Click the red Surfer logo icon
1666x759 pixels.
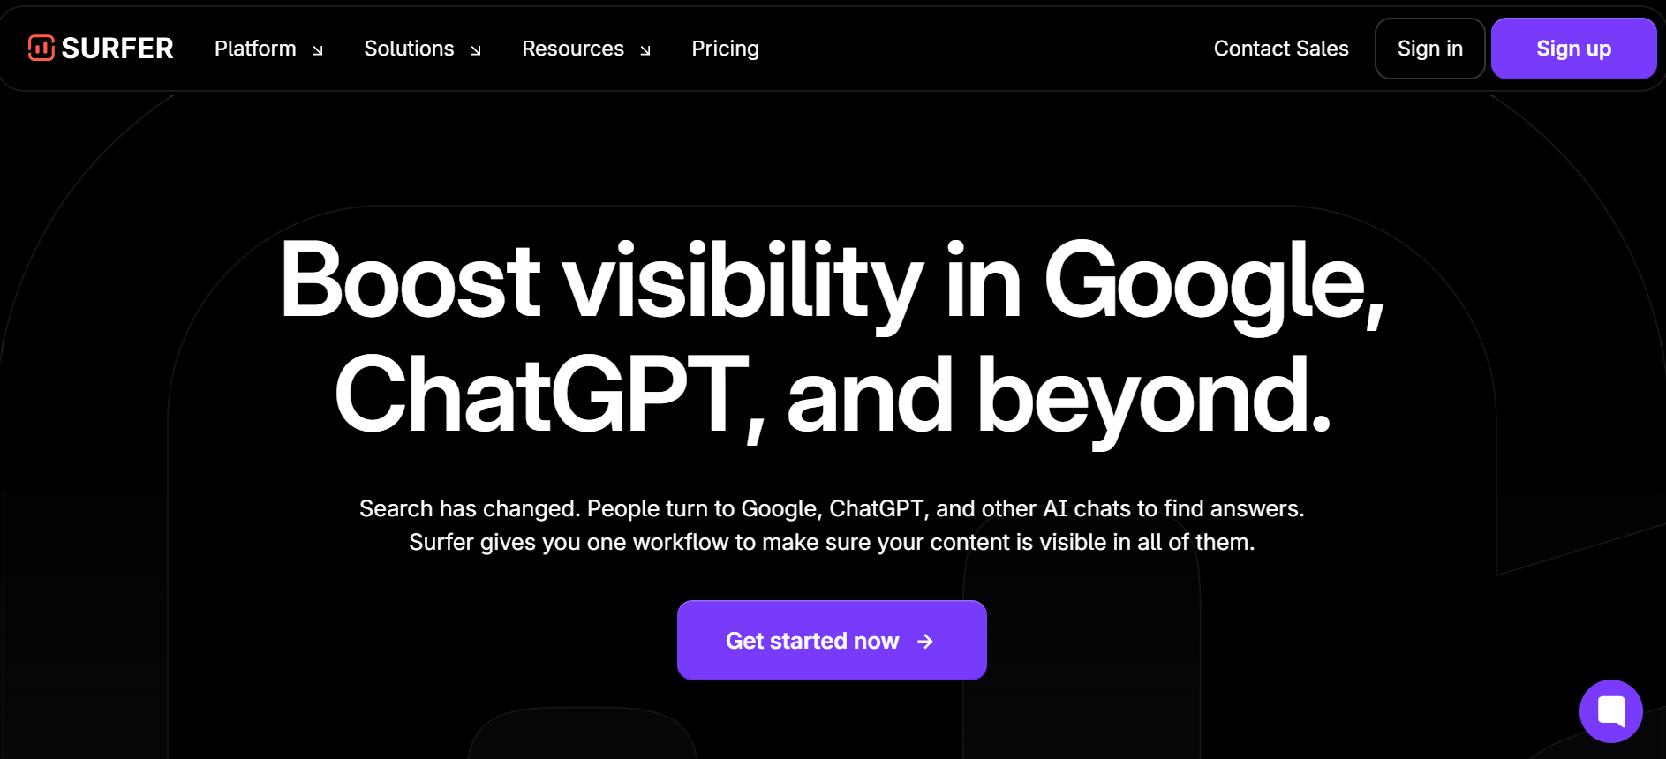click(x=41, y=48)
